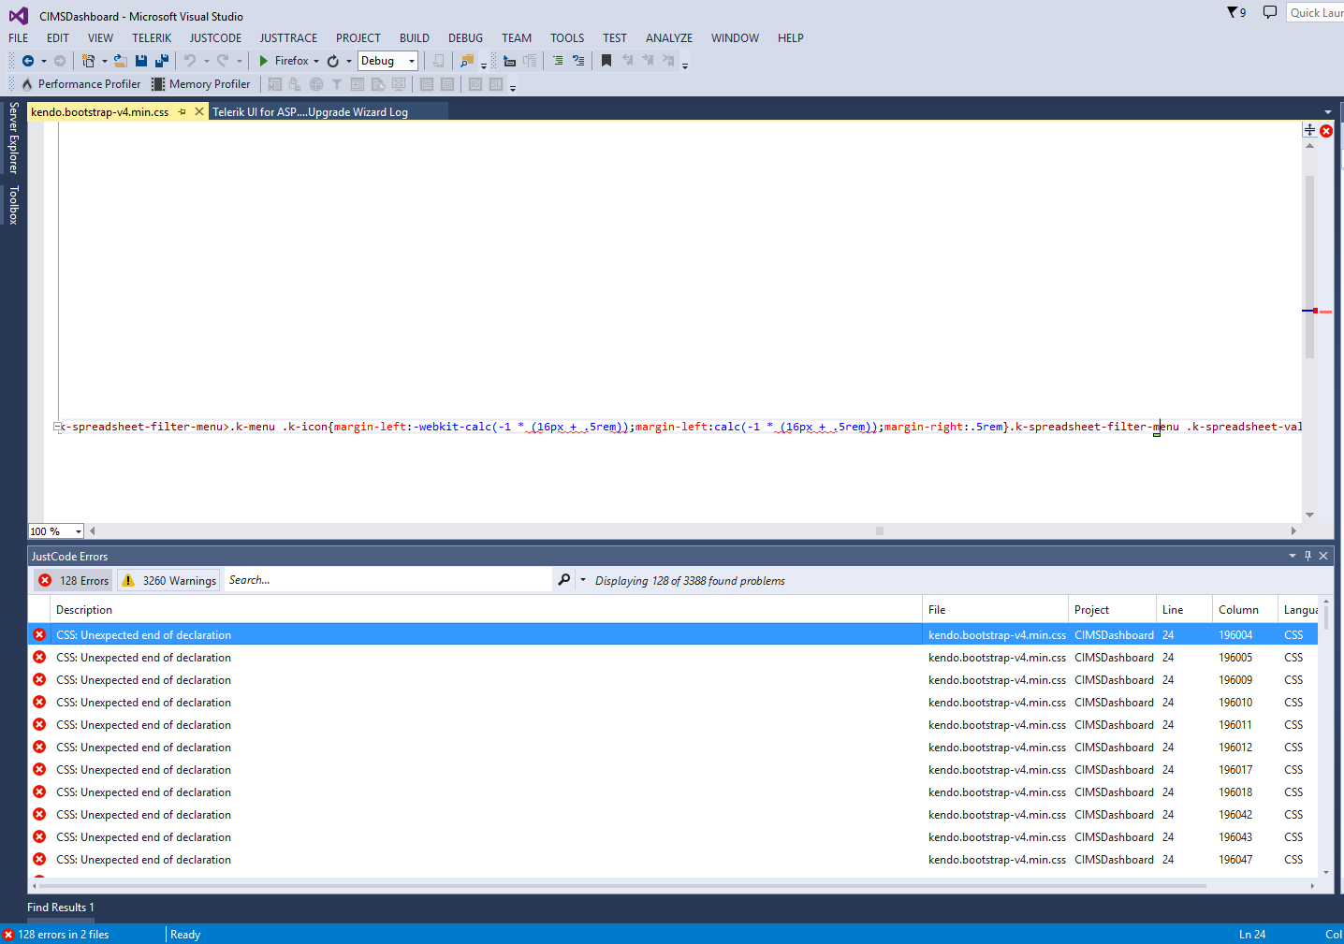Start debugging with green play icon
The image size is (1344, 944).
click(264, 61)
